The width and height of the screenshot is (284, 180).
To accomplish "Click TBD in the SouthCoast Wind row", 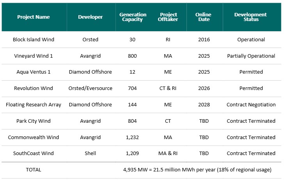I will click(204, 154).
